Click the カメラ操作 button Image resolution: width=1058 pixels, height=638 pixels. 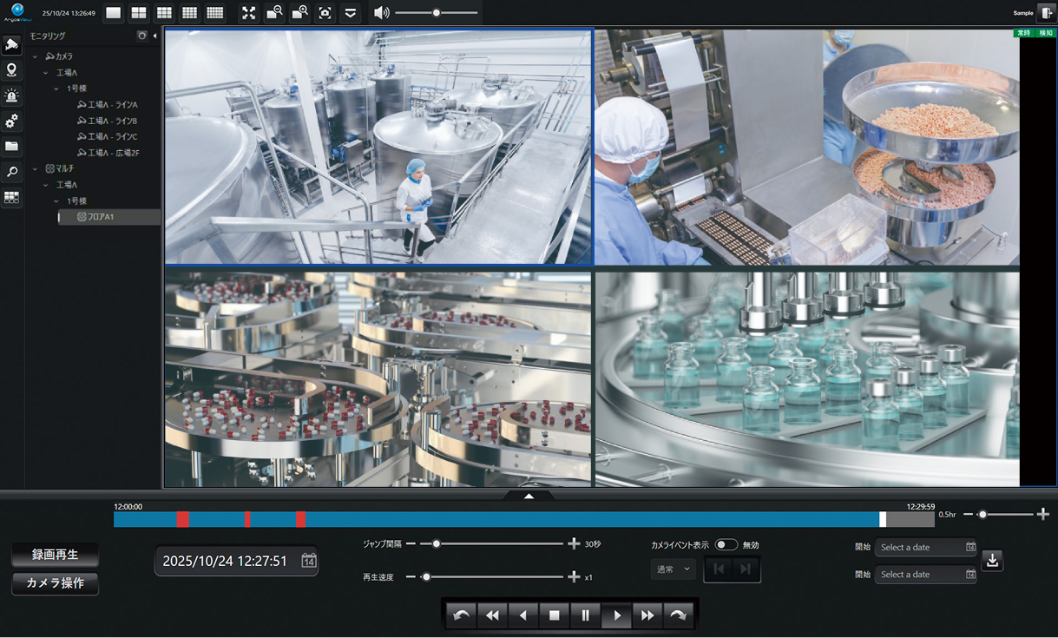point(56,583)
